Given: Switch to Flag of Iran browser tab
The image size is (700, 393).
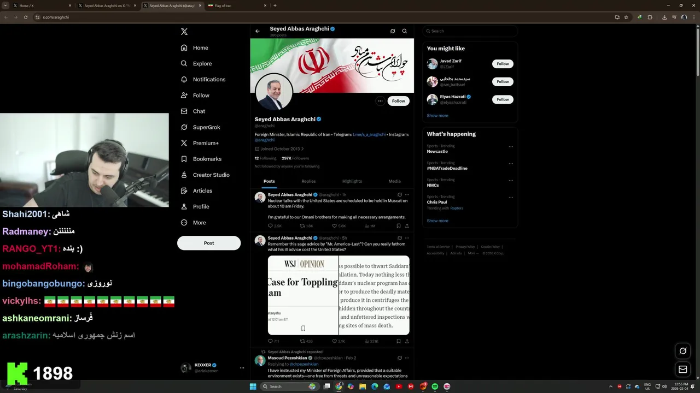Looking at the screenshot, I should [x=237, y=5].
